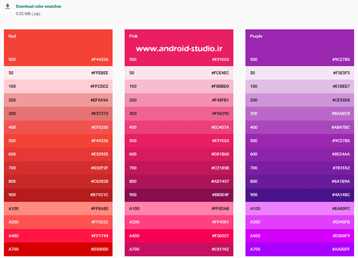Choose the Purple 700 swatch #7B1FA2
Viewport: 358px width, 258px height.
coord(300,168)
